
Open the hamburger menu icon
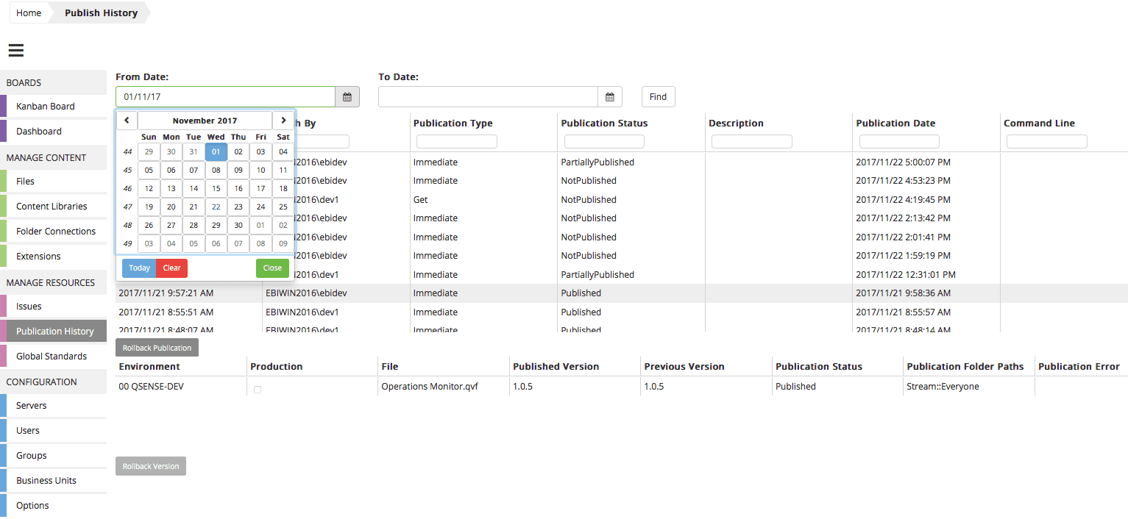coord(15,50)
